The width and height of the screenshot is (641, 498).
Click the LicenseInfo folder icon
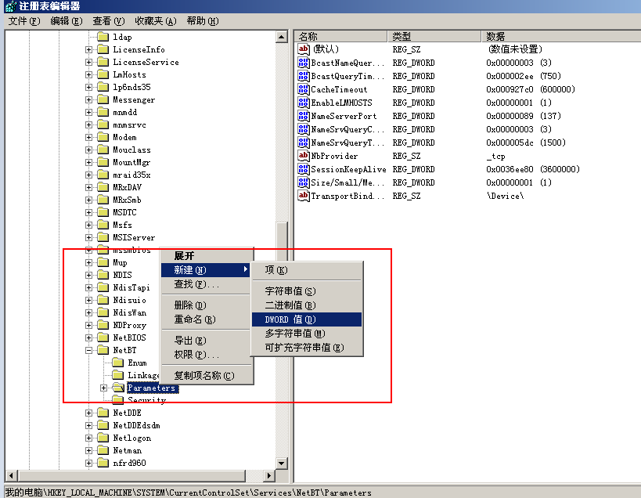(x=103, y=50)
